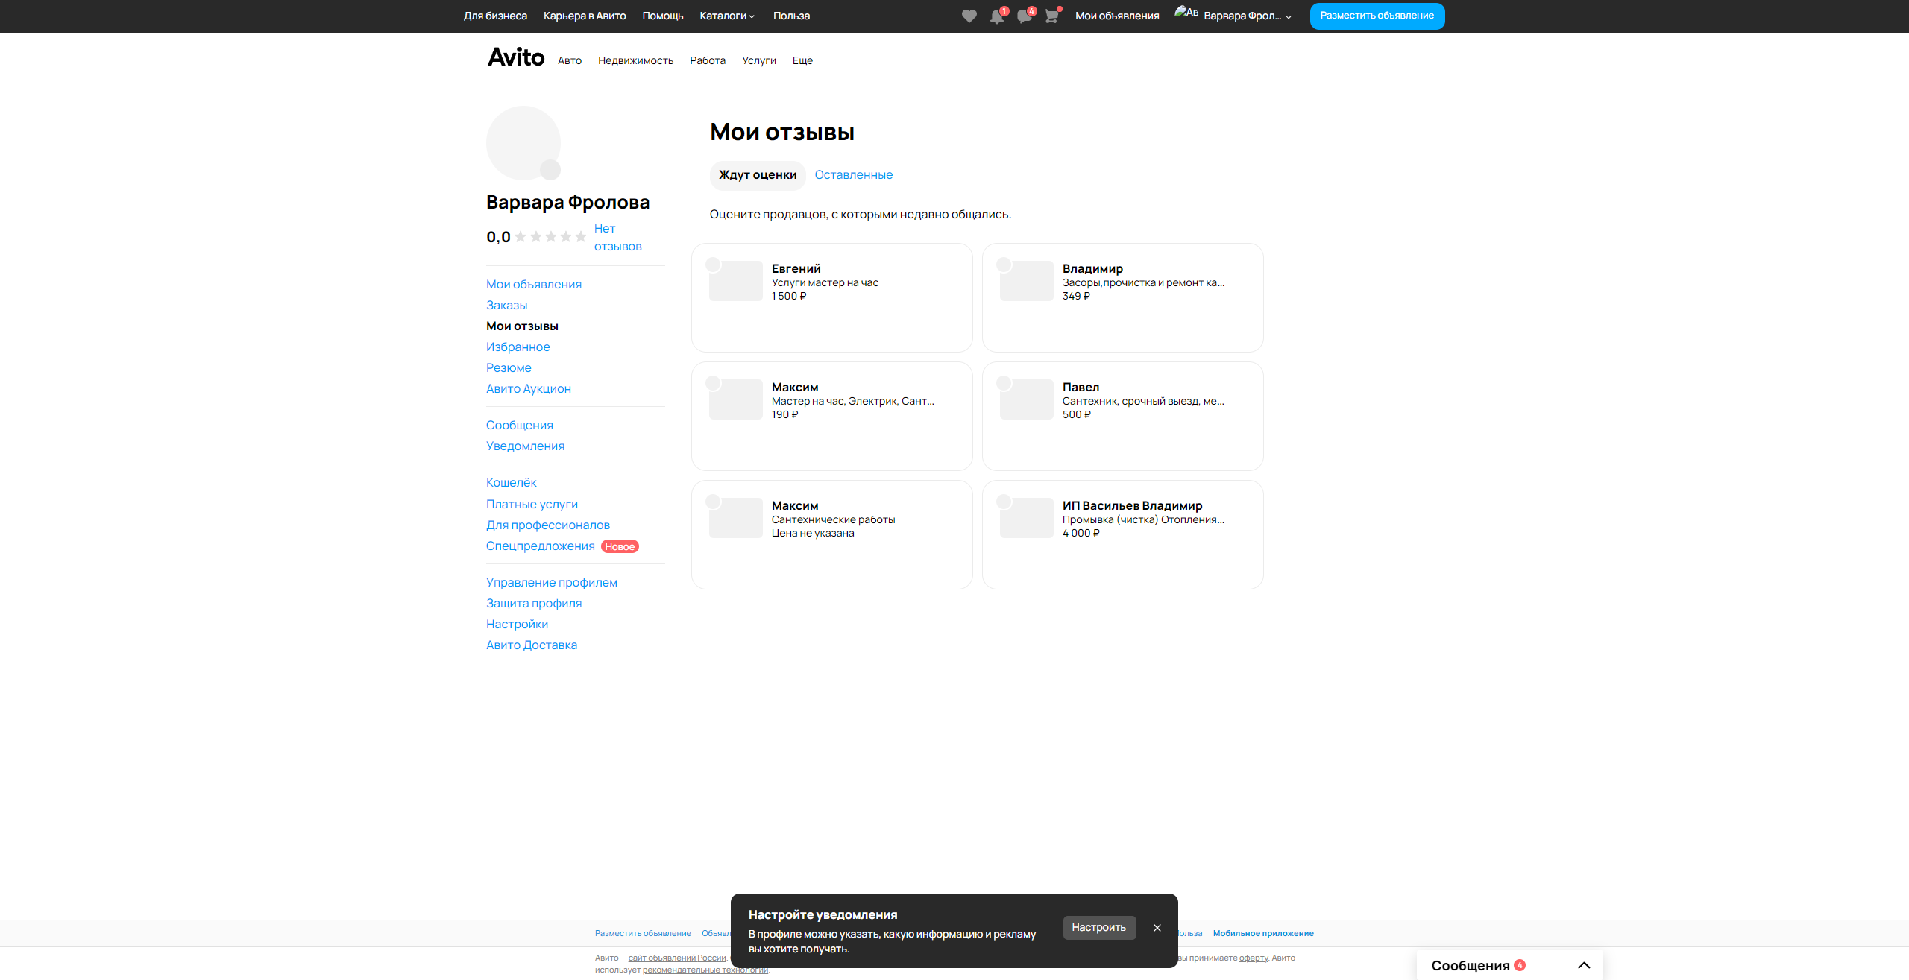Screen dimensions: 1909x980
Task: Close the notification settings popup
Action: point(1157,928)
